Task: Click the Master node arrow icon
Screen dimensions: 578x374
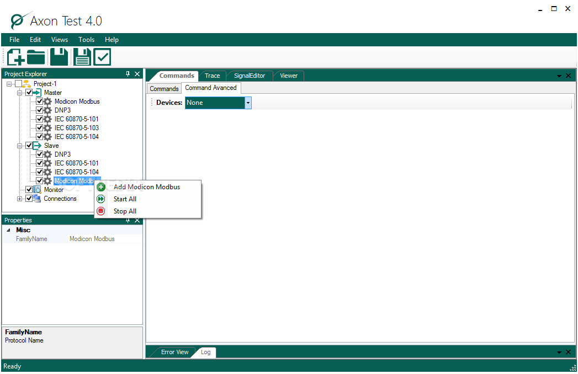Action: click(x=37, y=93)
